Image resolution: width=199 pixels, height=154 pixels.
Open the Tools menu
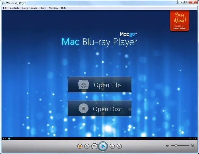(43, 8)
